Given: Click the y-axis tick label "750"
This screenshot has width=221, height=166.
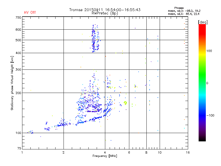Looking at the screenshot, I should (x=18, y=17).
